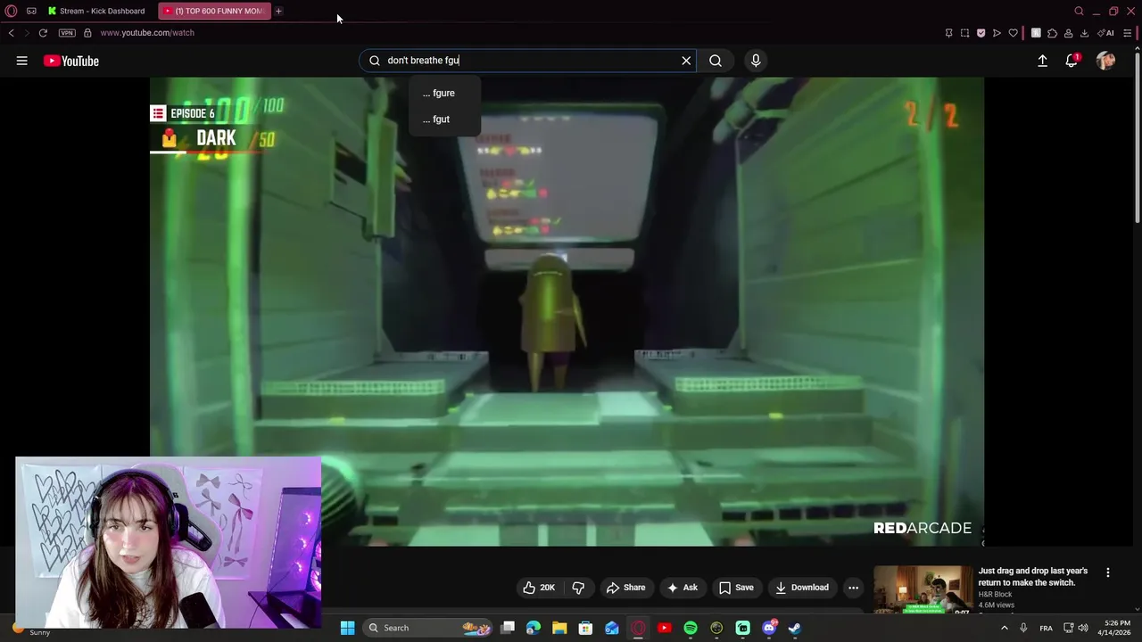Take a snapshot with Opera capture icon
The image size is (1142, 642).
click(x=964, y=33)
